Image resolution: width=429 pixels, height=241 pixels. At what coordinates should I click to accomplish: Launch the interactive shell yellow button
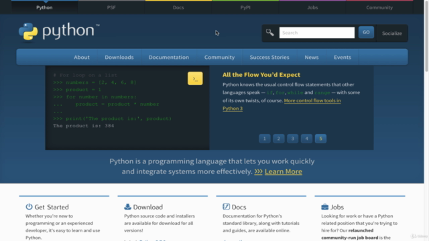click(195, 78)
